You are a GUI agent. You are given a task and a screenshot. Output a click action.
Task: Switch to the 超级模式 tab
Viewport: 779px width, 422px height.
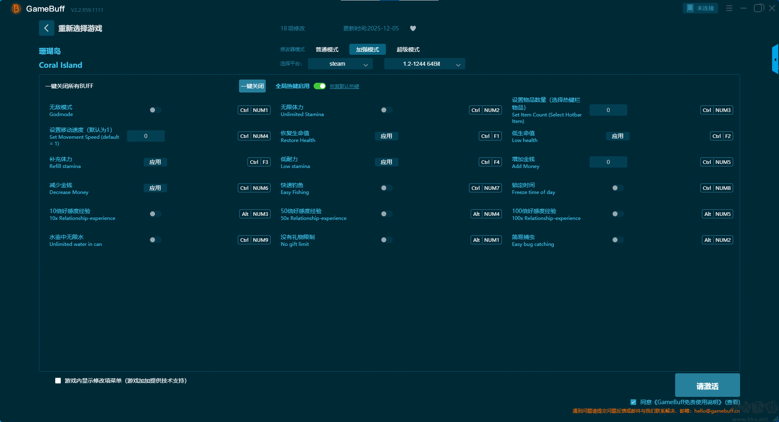click(x=408, y=50)
